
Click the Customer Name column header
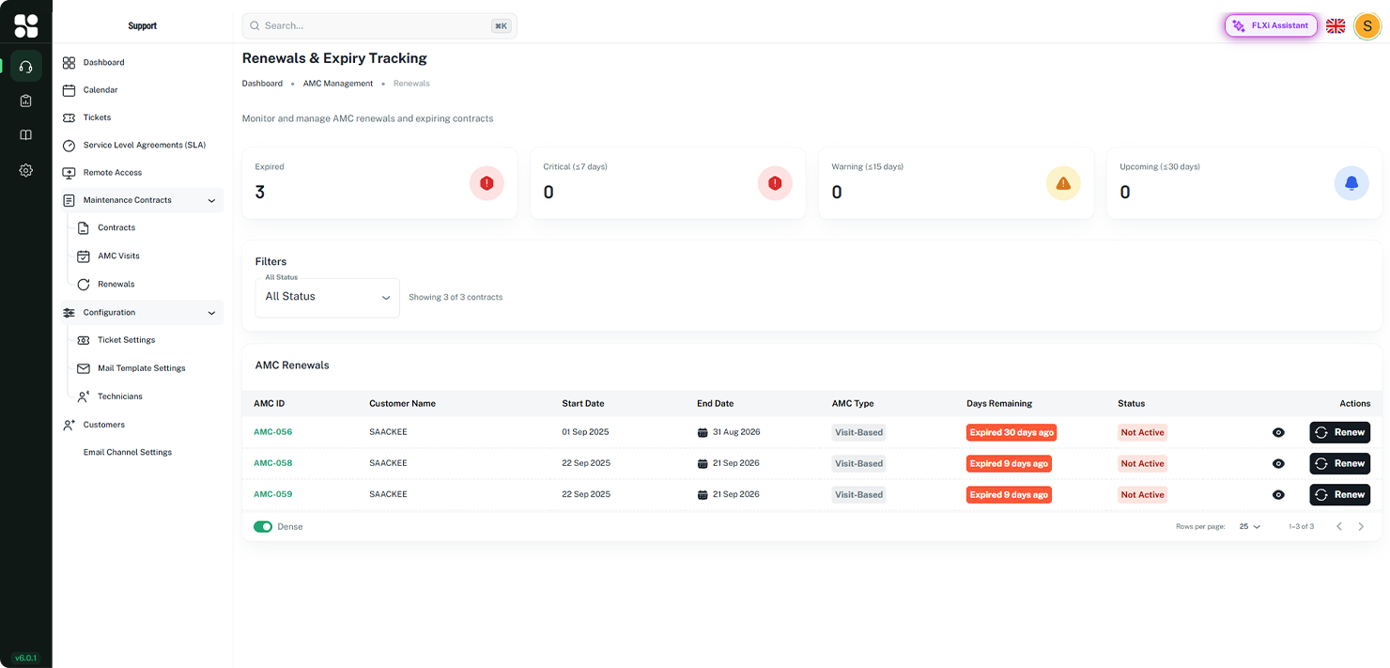402,404
